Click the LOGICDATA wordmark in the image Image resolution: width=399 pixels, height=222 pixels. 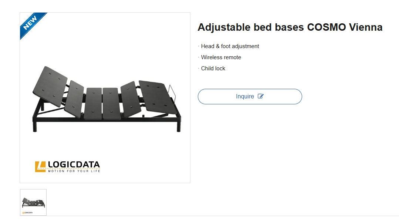pyautogui.click(x=74, y=165)
